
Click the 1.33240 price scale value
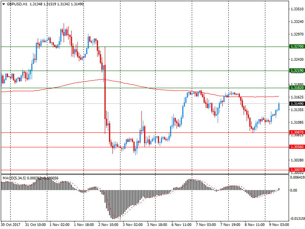297,22
